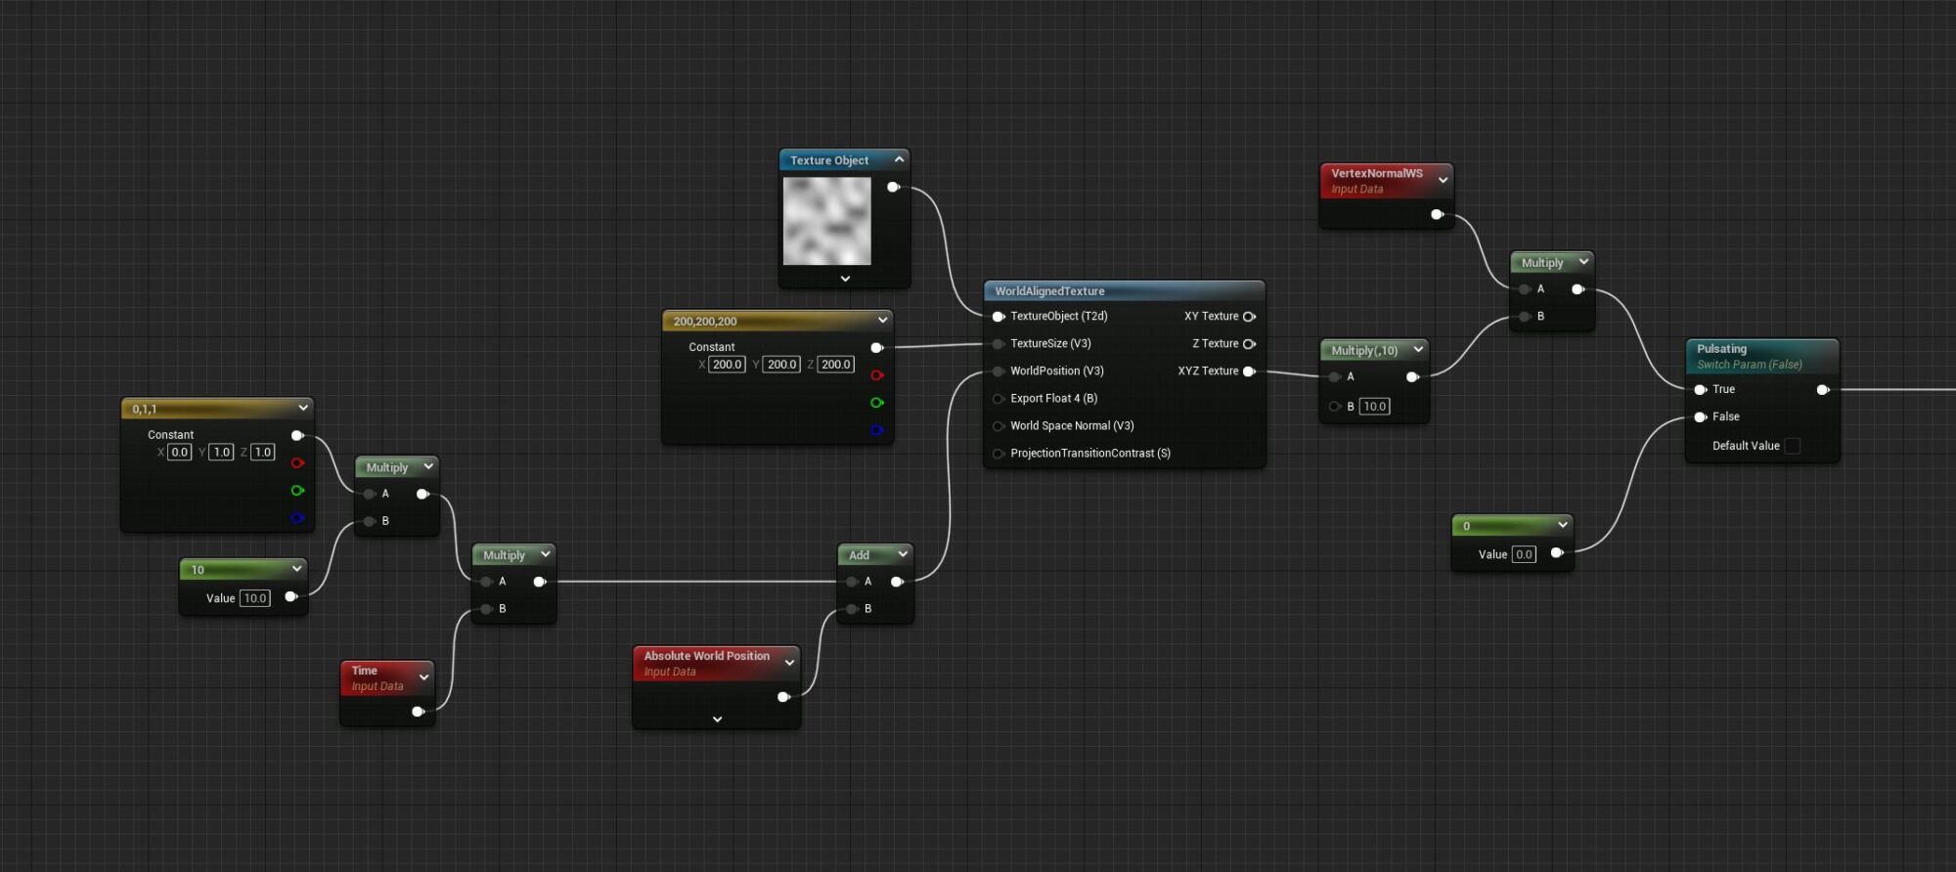This screenshot has width=1956, height=872.
Task: Select the WorldAlignedTexture node title
Action: click(x=1049, y=291)
